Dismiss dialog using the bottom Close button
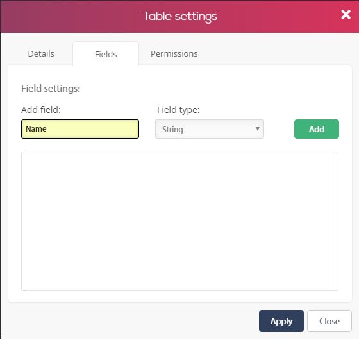This screenshot has width=359, height=339. (330, 321)
